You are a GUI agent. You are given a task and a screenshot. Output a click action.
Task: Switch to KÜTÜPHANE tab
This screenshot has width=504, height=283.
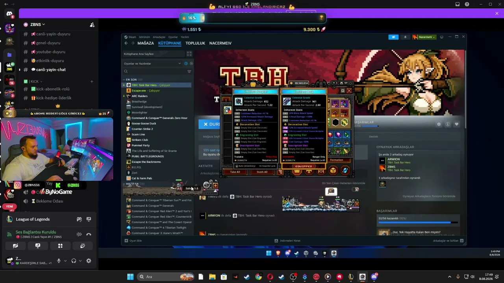170,43
